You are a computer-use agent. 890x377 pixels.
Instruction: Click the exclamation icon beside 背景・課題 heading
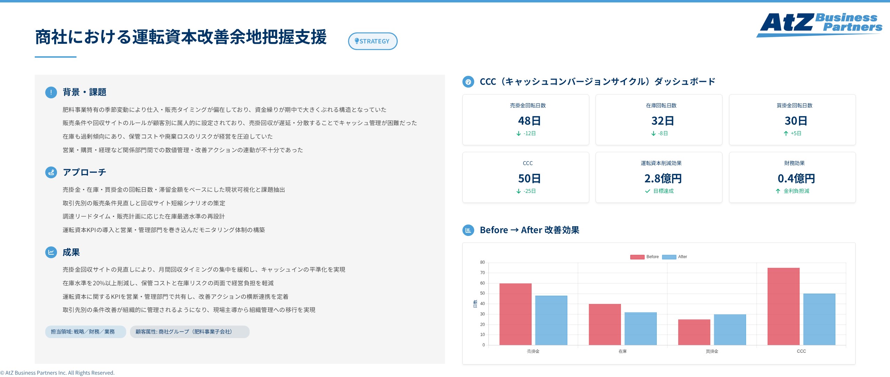coord(51,92)
